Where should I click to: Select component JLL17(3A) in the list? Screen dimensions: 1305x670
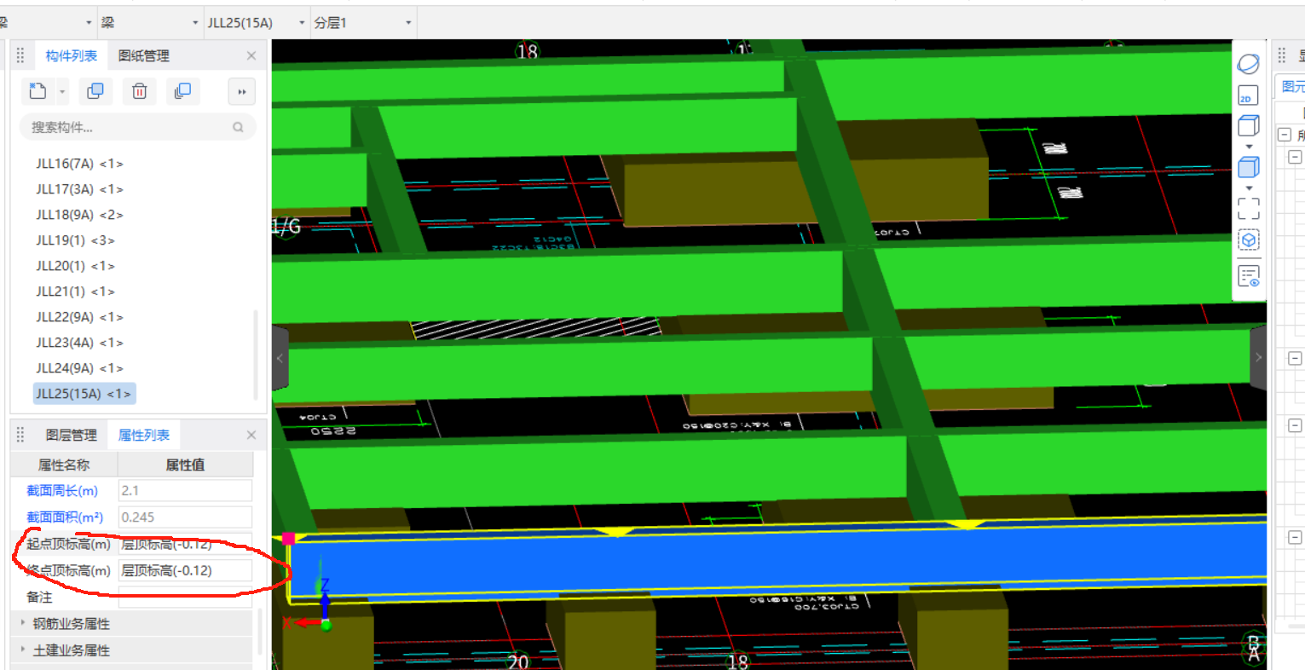point(79,189)
